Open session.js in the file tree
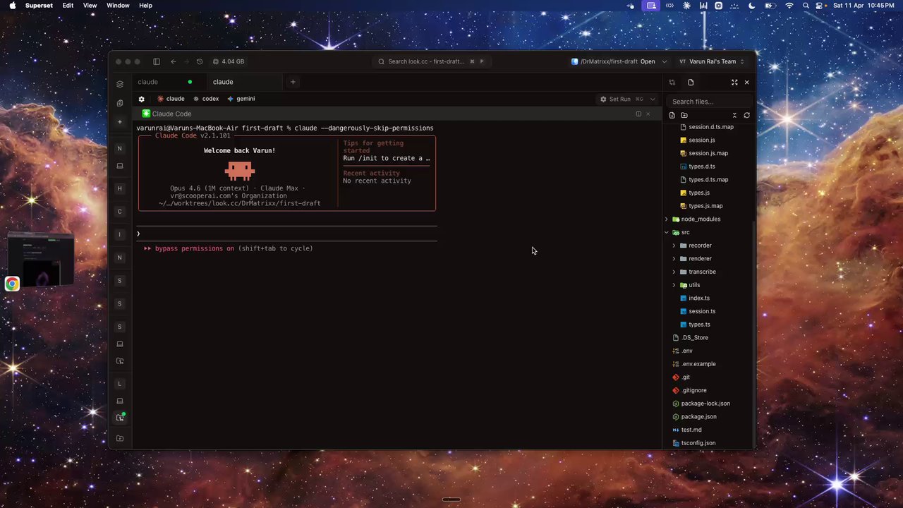 [701, 140]
